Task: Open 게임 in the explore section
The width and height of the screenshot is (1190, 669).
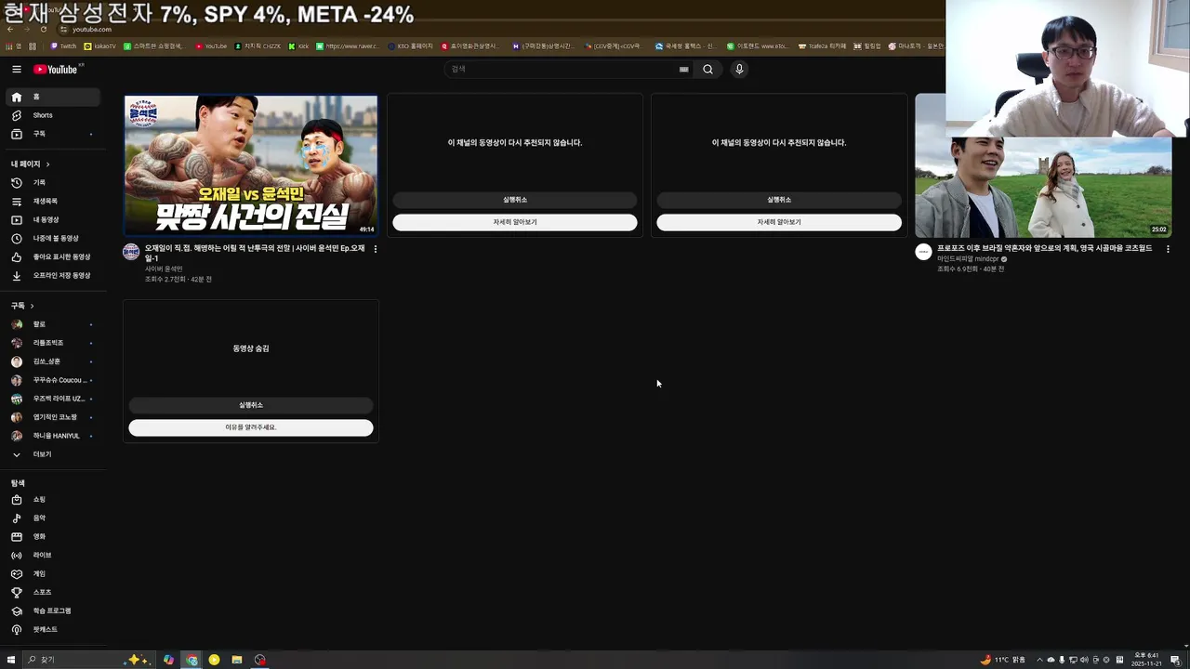Action: pyautogui.click(x=54, y=573)
